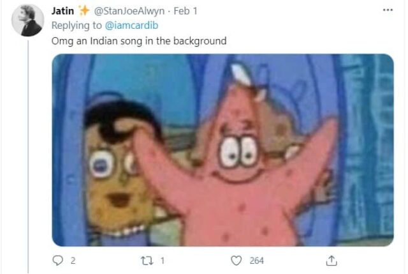
Task: Click the retweet count 1
Action: (x=163, y=261)
